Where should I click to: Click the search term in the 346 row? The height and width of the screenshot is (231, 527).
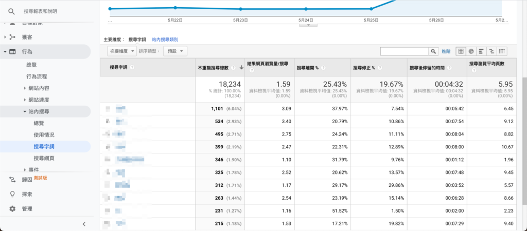click(130, 160)
